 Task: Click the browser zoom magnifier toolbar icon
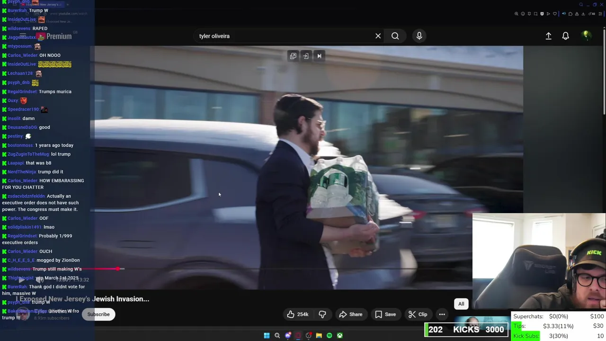tap(517, 14)
